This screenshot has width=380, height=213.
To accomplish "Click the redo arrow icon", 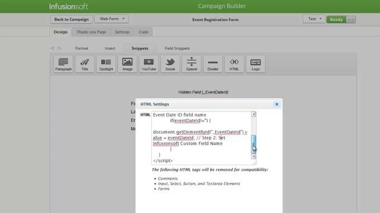I will pyautogui.click(x=59, y=49).
